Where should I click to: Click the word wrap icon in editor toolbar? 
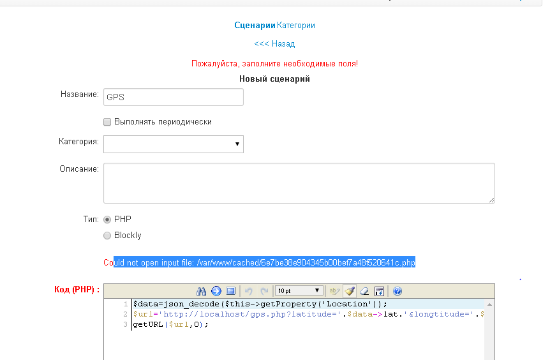click(x=379, y=291)
